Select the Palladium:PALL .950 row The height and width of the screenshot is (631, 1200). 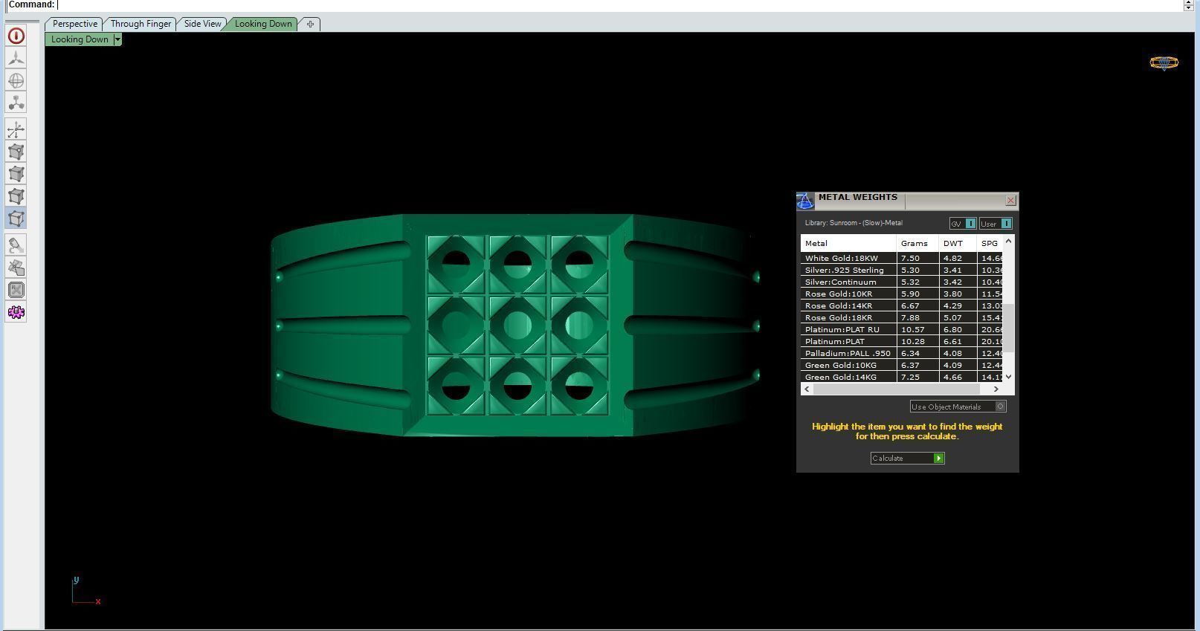click(902, 353)
